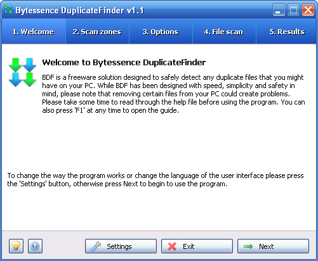The image size is (318, 261).
Task: Open help with the question mark icon
Action: (35, 246)
